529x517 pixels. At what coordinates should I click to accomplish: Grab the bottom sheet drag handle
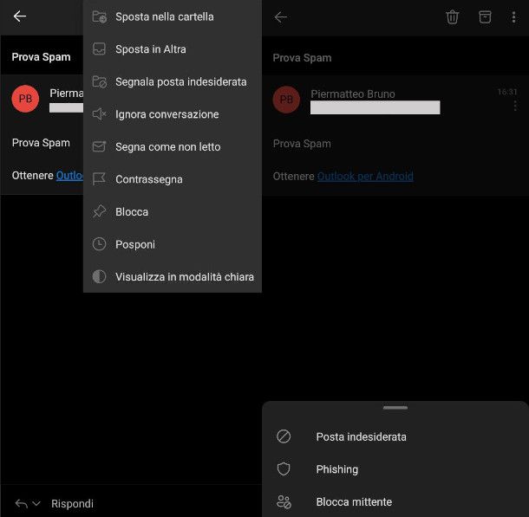click(395, 407)
